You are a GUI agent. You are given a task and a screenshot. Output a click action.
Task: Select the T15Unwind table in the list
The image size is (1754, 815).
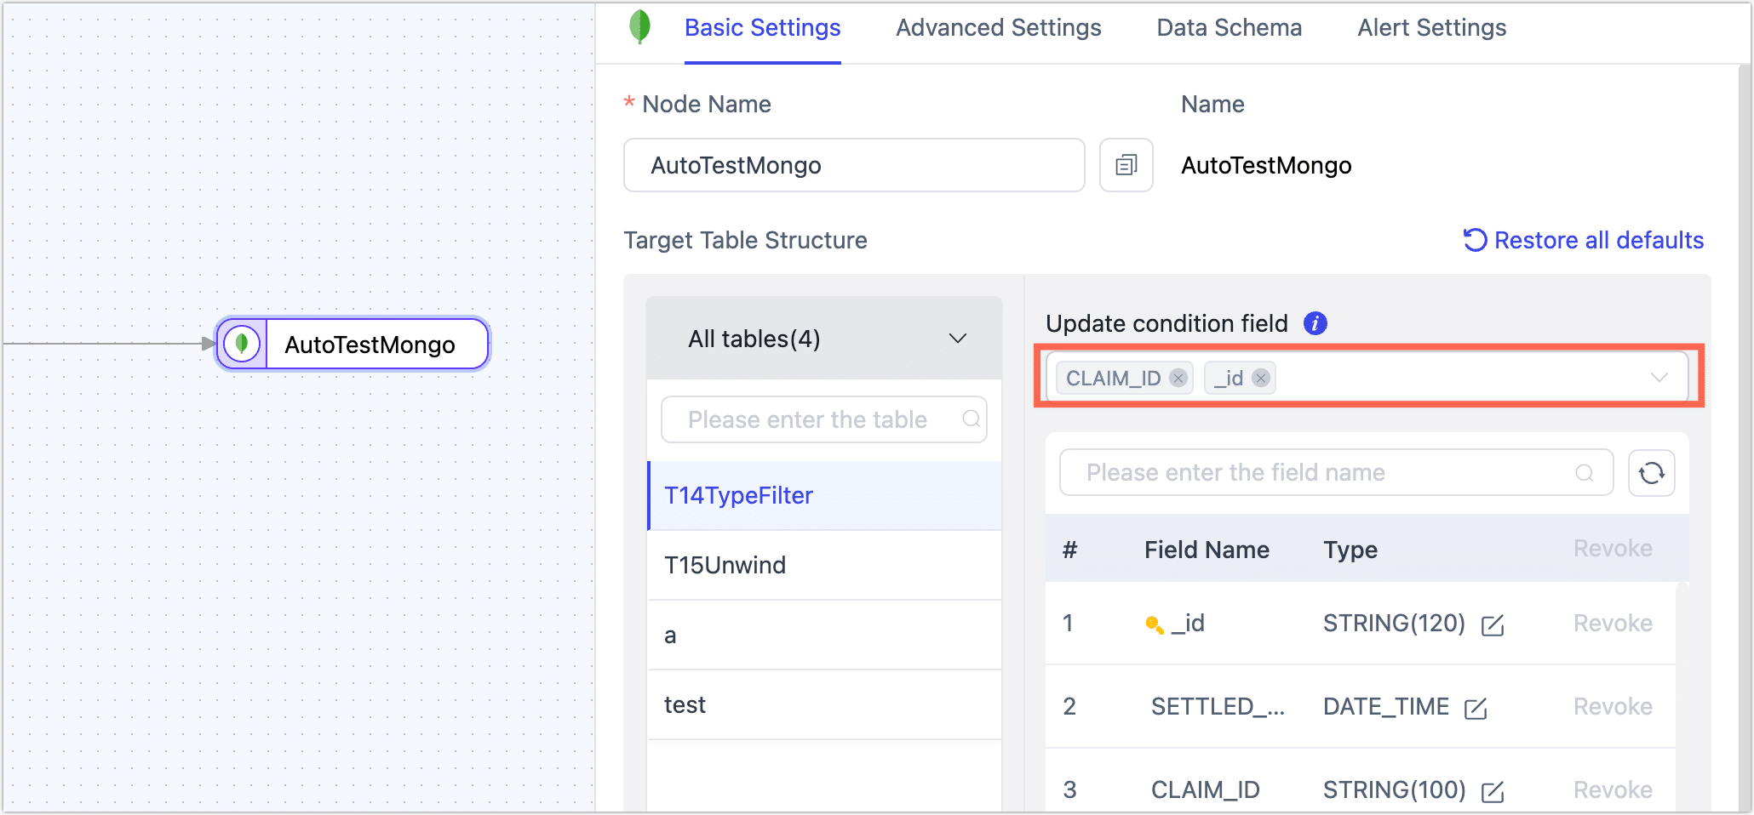tap(725, 565)
